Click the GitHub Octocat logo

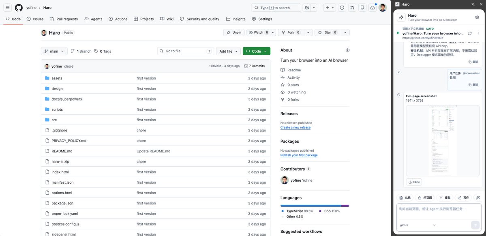click(x=19, y=7)
